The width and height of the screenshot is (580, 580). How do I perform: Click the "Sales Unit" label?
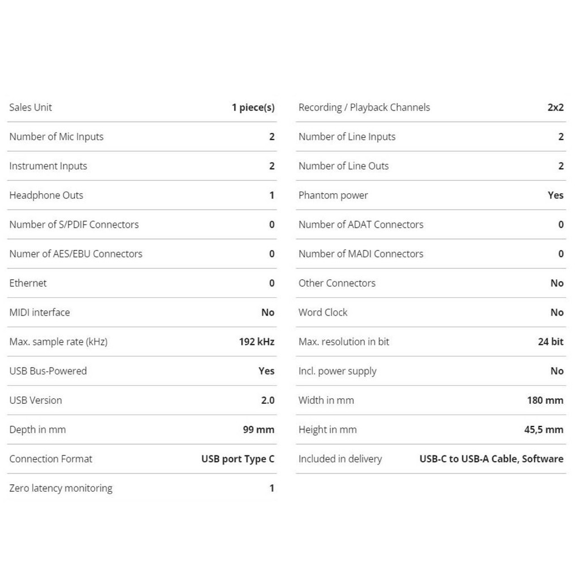31,108
